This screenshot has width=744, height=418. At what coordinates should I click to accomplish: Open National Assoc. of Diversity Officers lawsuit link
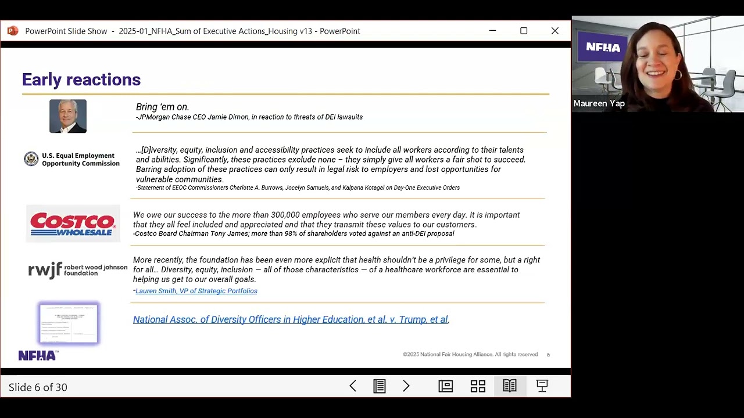click(291, 319)
